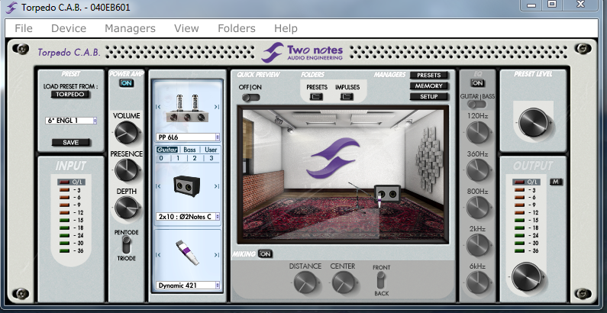607x313 pixels.
Task: Open the SETUP manager button
Action: tap(429, 97)
